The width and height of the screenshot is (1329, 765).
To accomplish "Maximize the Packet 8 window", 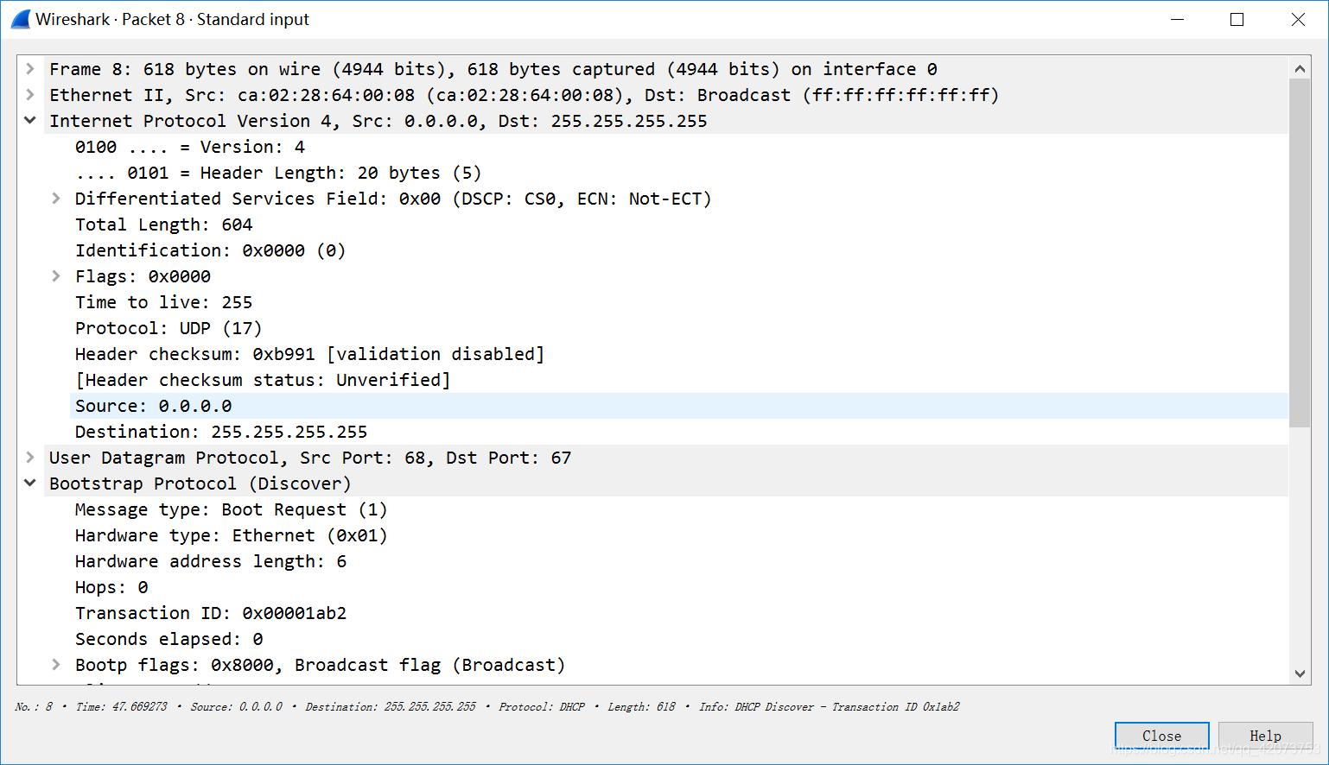I will pyautogui.click(x=1237, y=19).
